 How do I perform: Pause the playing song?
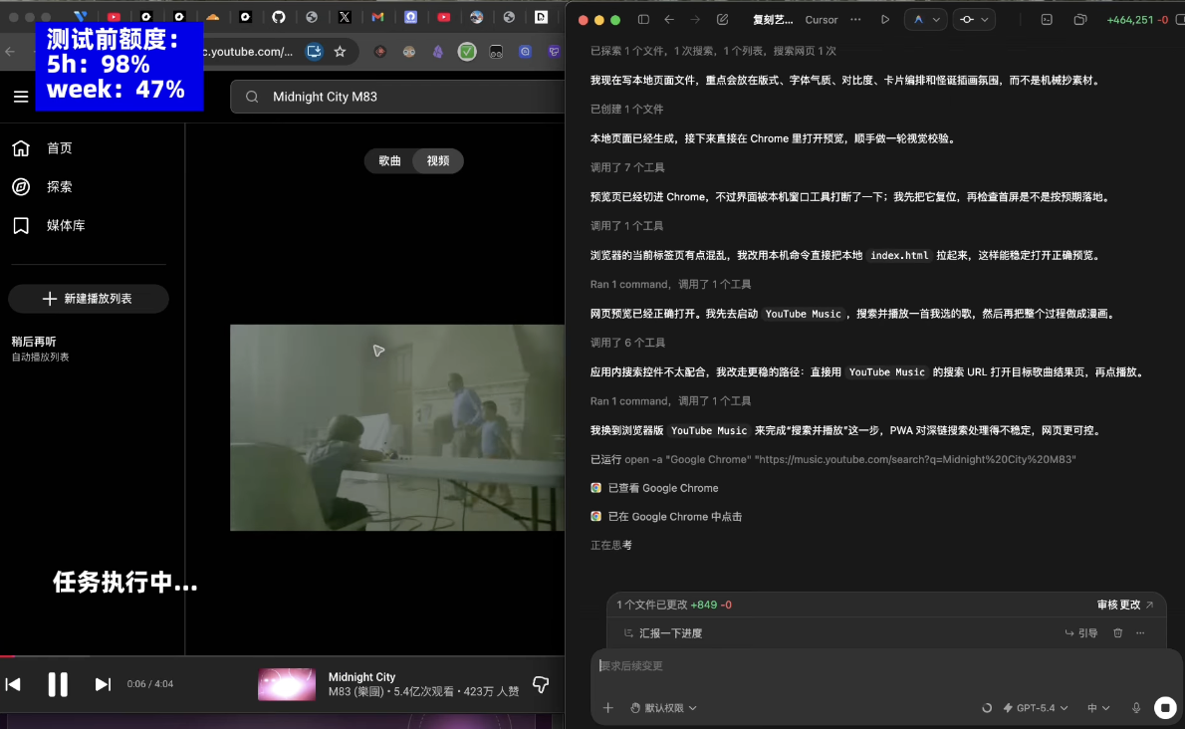click(x=58, y=684)
